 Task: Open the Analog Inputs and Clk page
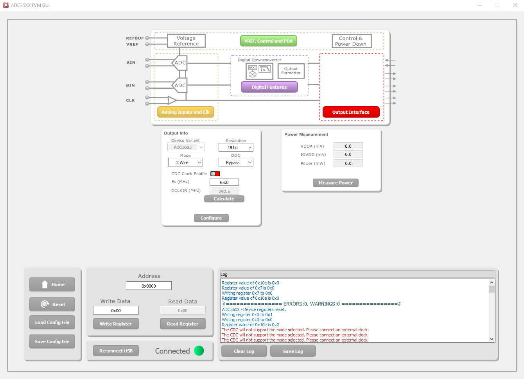pyautogui.click(x=185, y=112)
